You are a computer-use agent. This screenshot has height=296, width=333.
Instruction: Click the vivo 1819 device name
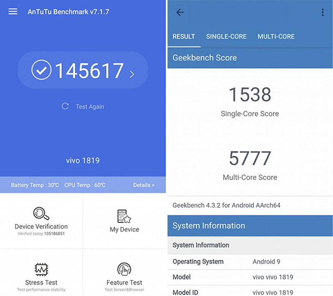click(x=82, y=161)
